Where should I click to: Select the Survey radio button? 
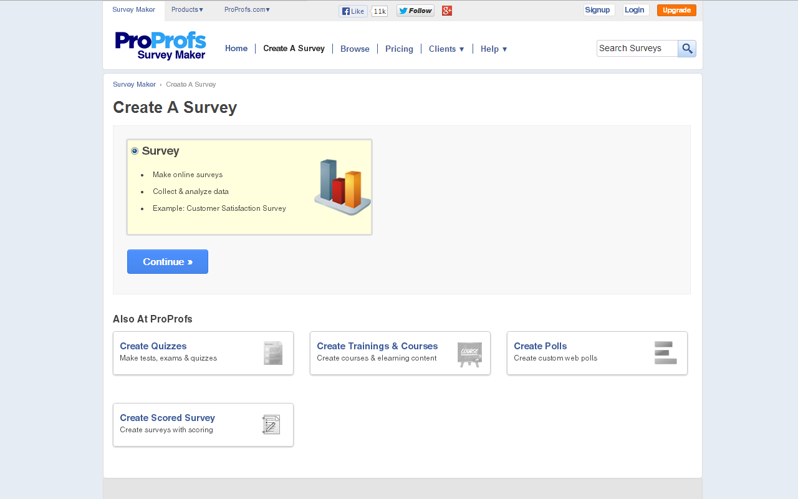coord(135,151)
